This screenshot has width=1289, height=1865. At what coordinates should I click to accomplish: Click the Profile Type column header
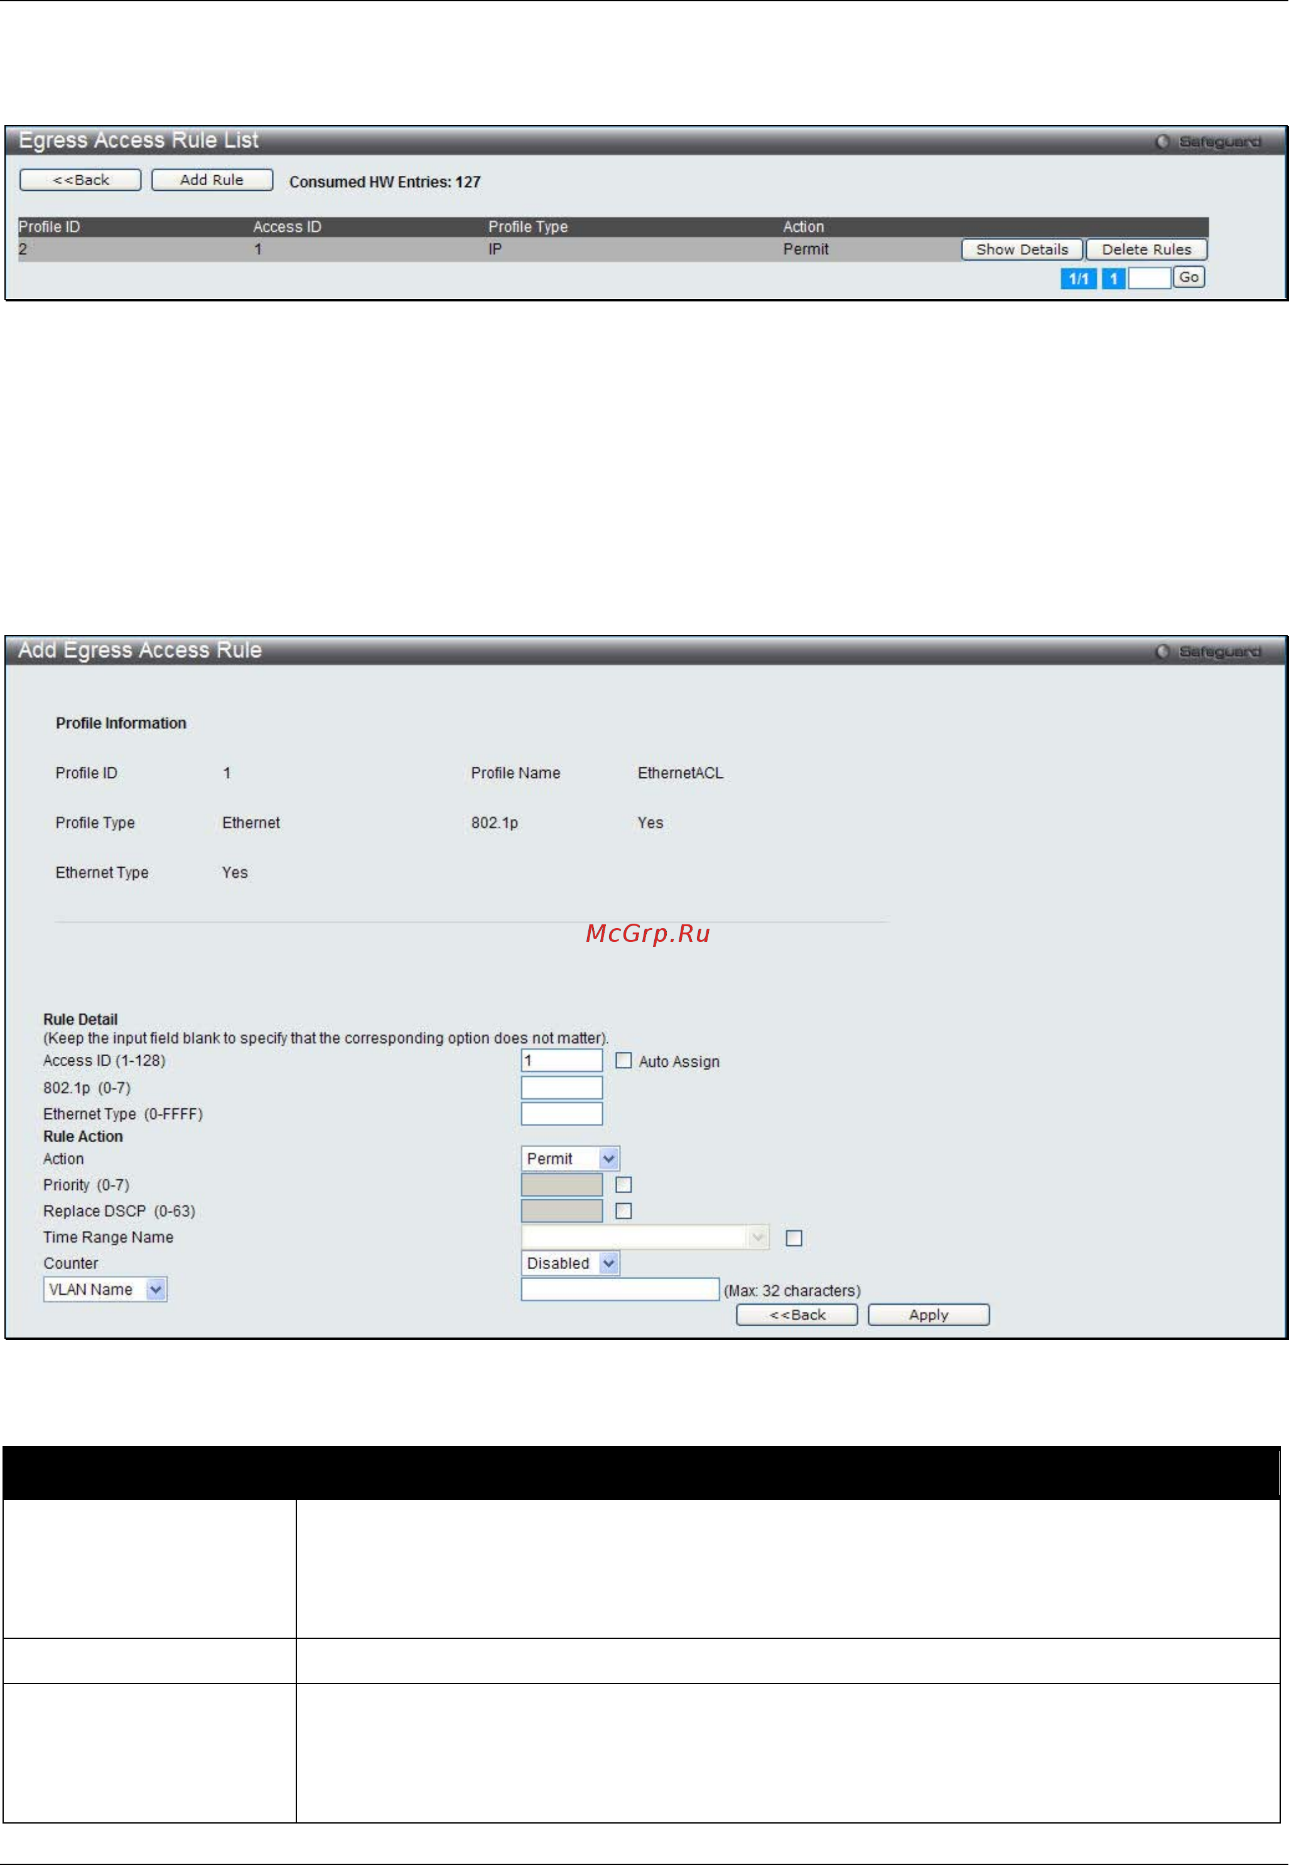pos(528,227)
